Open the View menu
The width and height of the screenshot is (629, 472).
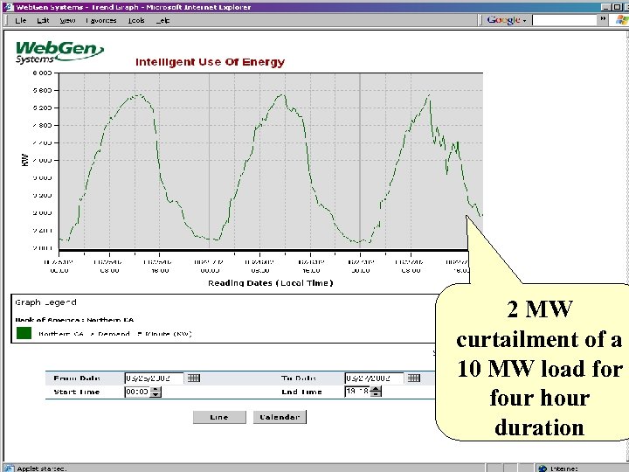[67, 20]
